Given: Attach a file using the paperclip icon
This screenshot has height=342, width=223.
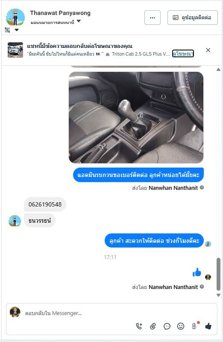Looking at the screenshot, I should pyautogui.click(x=153, y=326).
